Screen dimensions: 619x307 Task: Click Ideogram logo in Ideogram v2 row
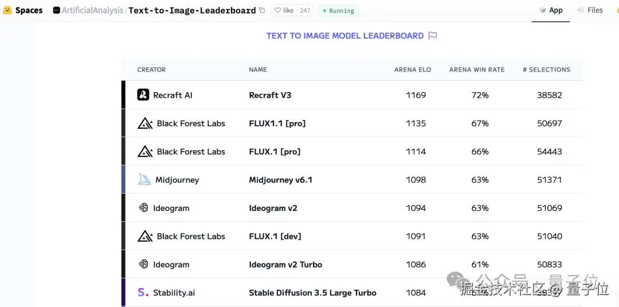tap(143, 208)
